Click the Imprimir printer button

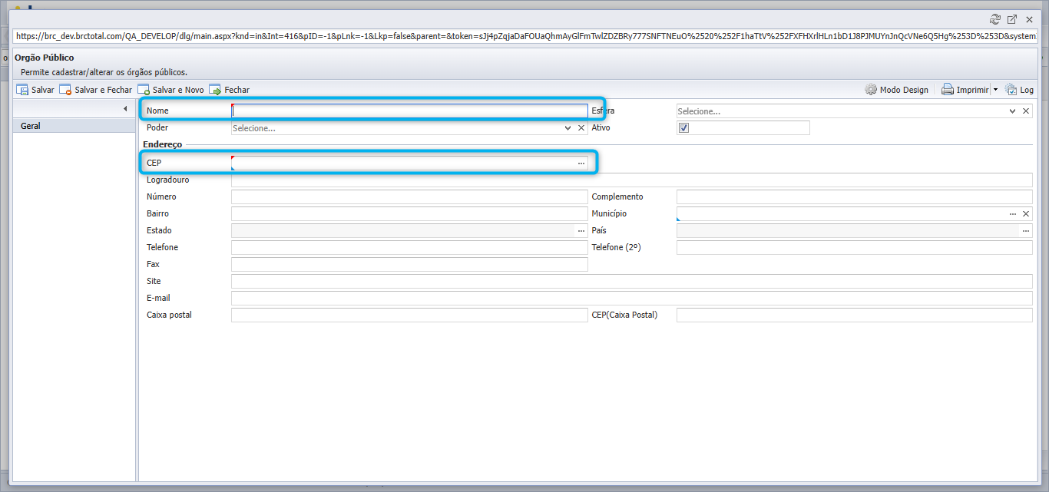pyautogui.click(x=965, y=90)
